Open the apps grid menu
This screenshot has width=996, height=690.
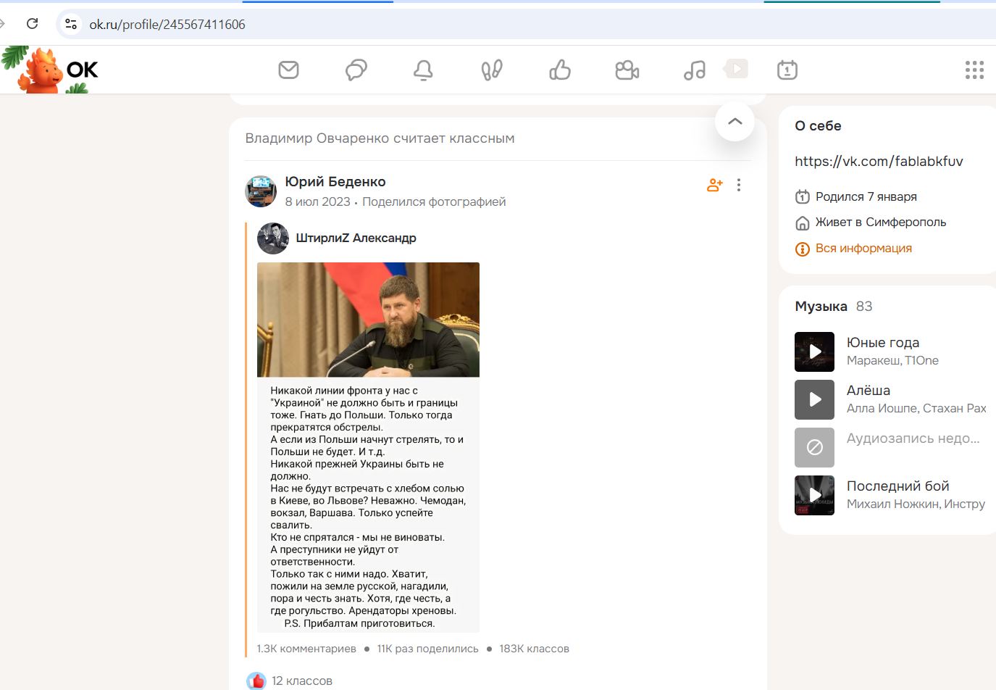(974, 70)
